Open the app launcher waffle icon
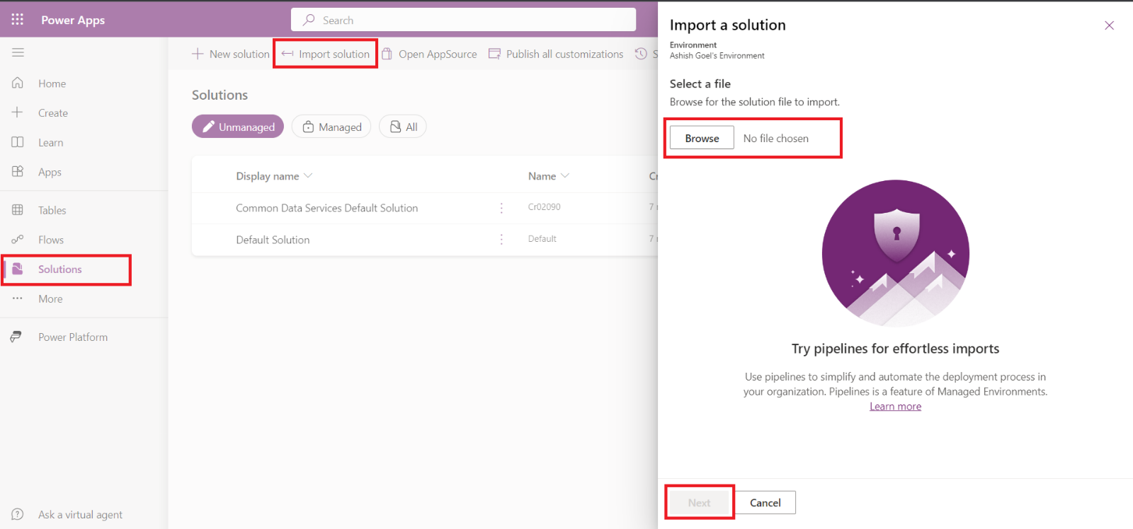The image size is (1133, 529). click(x=18, y=19)
